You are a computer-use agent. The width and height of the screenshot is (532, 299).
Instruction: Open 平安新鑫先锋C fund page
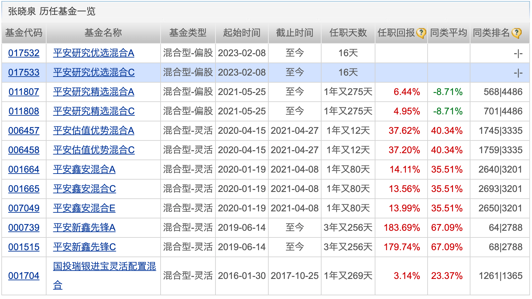click(x=84, y=247)
